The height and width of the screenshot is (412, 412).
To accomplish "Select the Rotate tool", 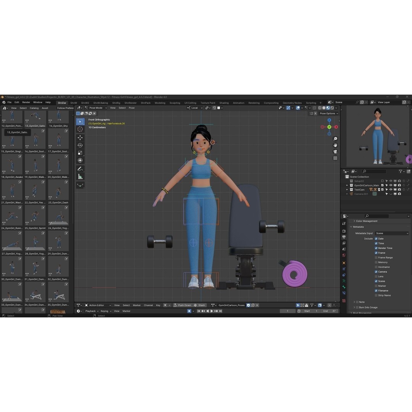I will click(80, 145).
